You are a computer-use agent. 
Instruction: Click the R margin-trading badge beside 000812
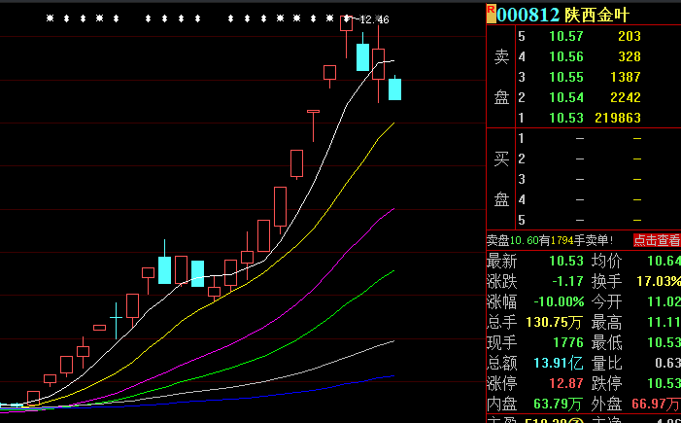tap(491, 12)
